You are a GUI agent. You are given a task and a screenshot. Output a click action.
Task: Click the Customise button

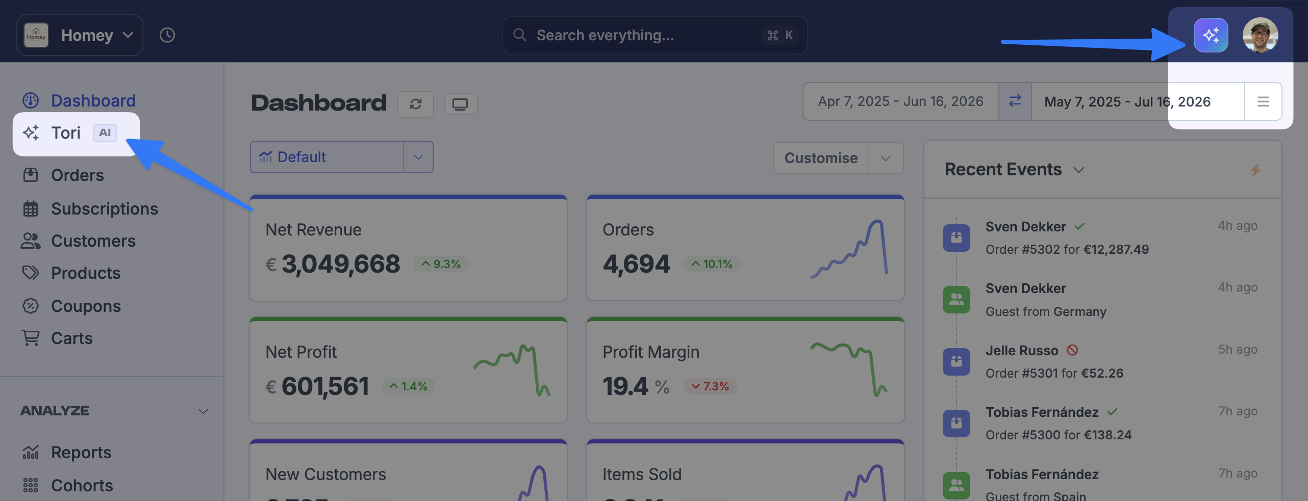[x=821, y=158]
